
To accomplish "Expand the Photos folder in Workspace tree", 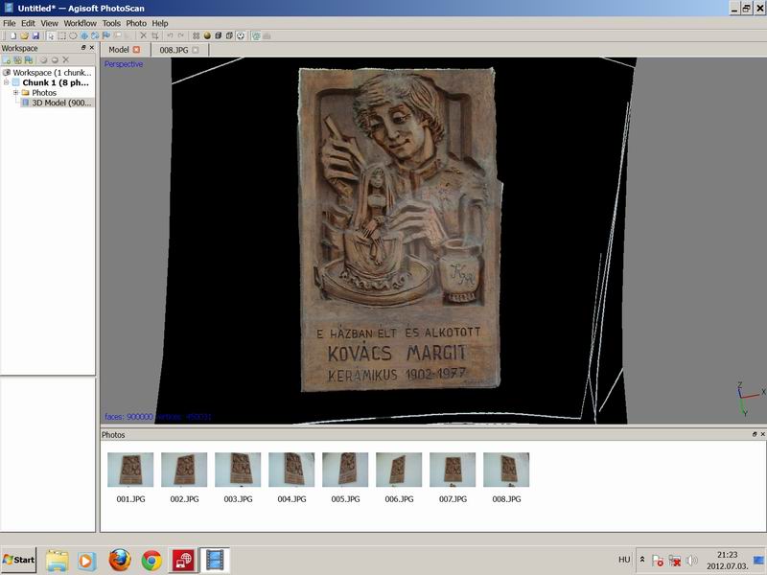I will (15, 93).
